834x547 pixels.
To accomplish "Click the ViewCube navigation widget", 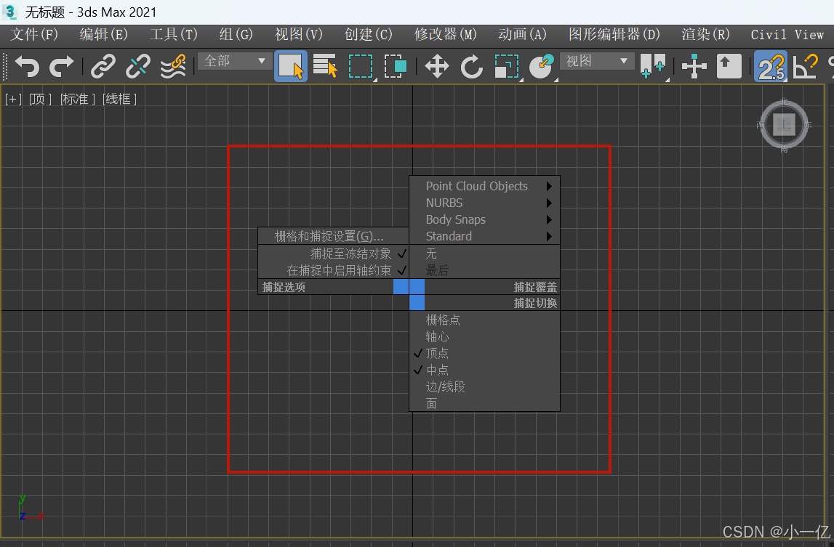I will coord(784,125).
